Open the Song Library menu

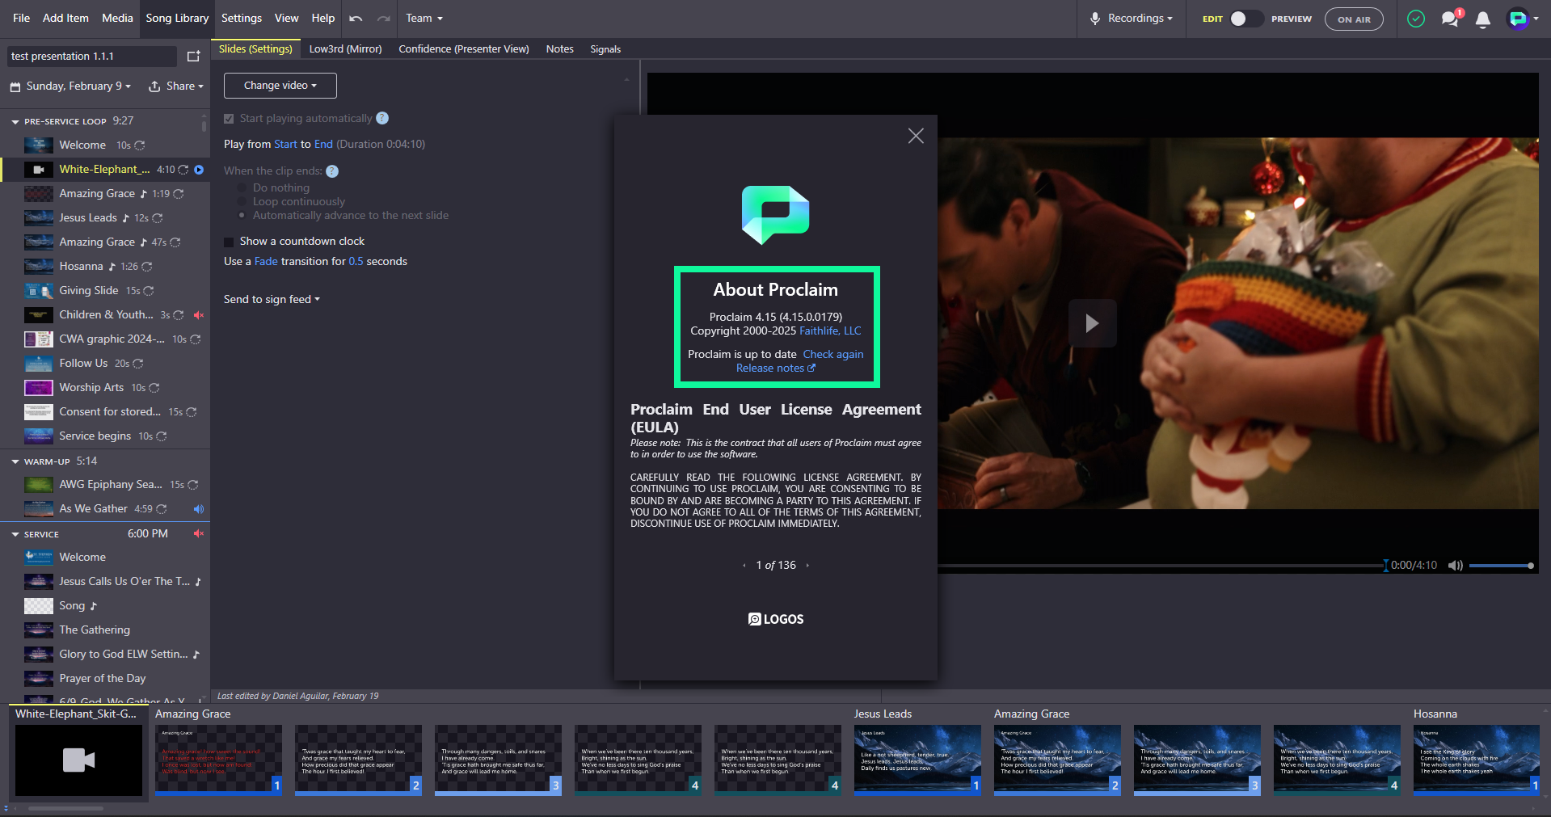177,19
